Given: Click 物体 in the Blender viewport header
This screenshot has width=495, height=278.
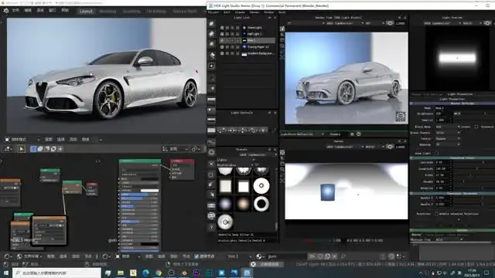Looking at the screenshot, I should (85, 139).
